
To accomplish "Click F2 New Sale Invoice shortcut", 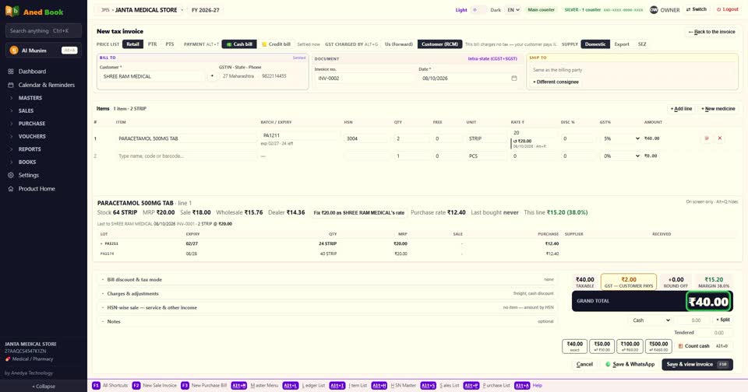I will coord(154,385).
